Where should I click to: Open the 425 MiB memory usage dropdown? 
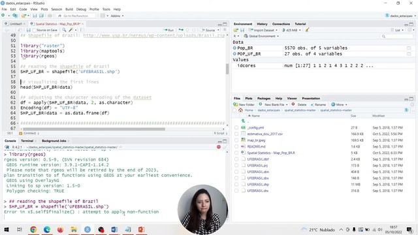291,30
